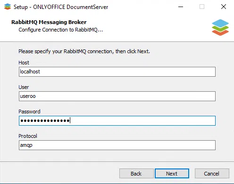Click the Password label
The width and height of the screenshot is (234, 184).
click(x=29, y=112)
